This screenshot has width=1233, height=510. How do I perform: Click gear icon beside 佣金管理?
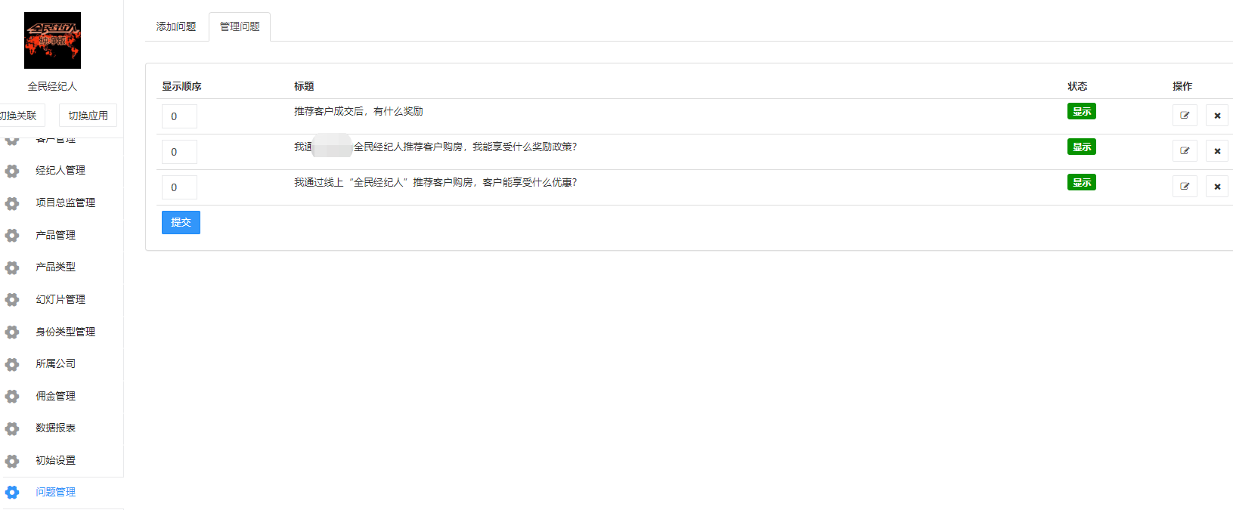12,397
